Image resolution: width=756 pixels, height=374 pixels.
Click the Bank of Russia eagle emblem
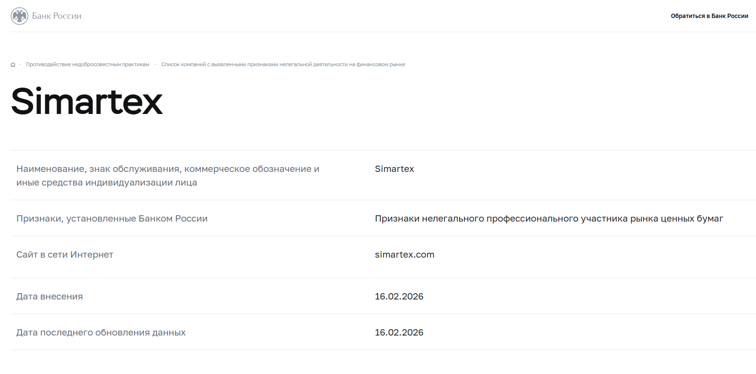19,16
